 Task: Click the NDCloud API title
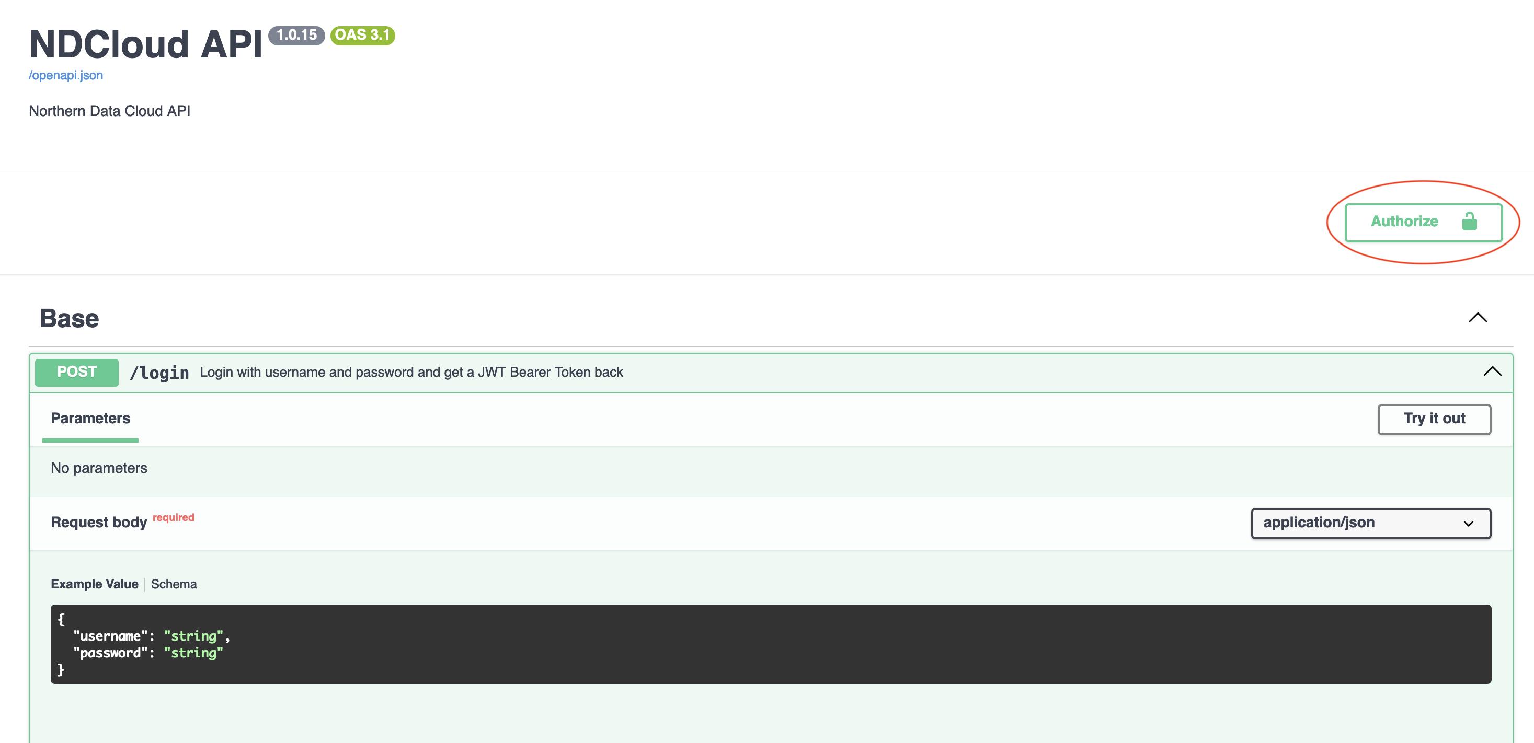(x=145, y=44)
